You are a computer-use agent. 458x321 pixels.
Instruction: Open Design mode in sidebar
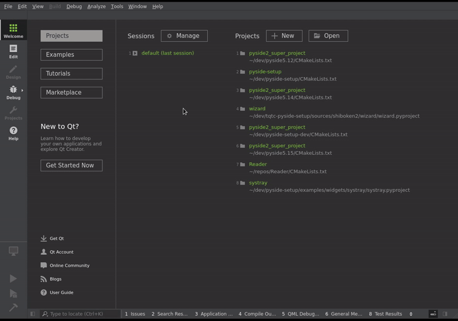click(x=13, y=72)
